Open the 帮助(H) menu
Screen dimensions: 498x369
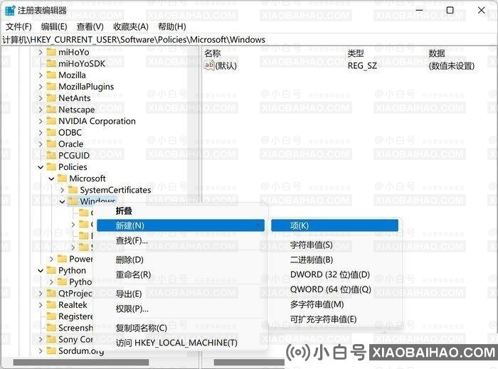172,26
